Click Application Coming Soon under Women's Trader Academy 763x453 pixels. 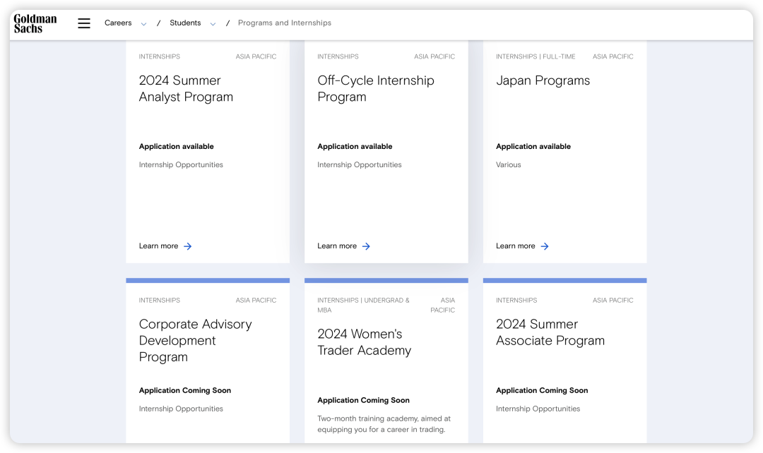(364, 400)
